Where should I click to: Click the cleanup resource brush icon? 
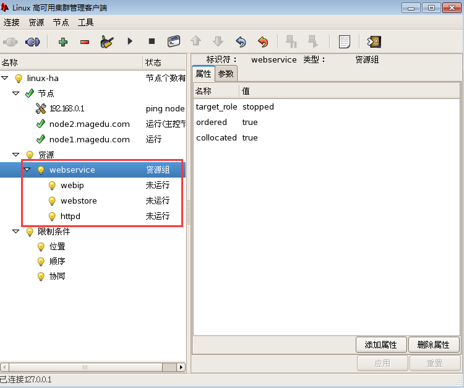click(107, 41)
